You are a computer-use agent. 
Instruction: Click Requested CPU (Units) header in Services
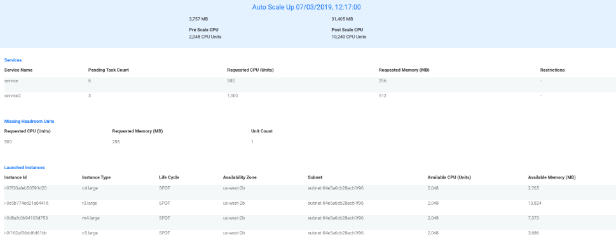click(250, 70)
